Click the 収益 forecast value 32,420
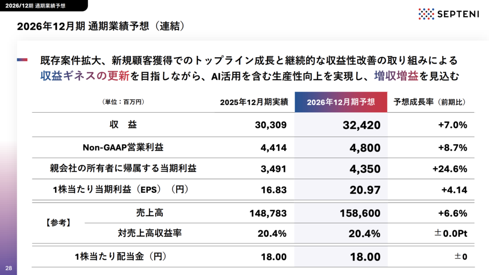 361,125
